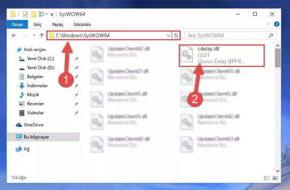
Task: Switch to details view icon in status bar
Action: tap(267, 178)
